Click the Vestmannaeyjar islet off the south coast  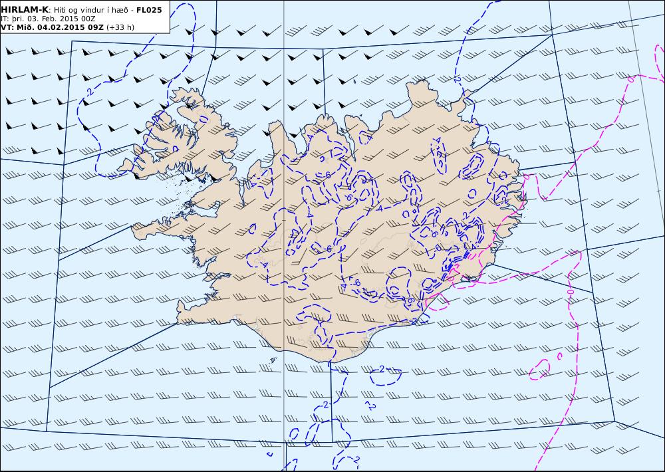tap(273, 360)
